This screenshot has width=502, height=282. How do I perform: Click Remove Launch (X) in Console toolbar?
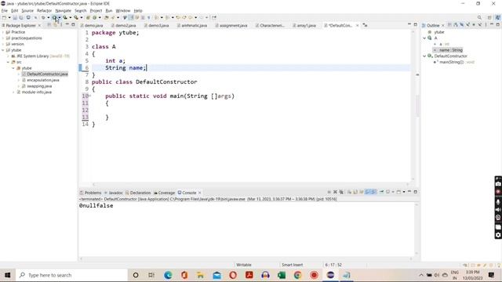click(335, 192)
